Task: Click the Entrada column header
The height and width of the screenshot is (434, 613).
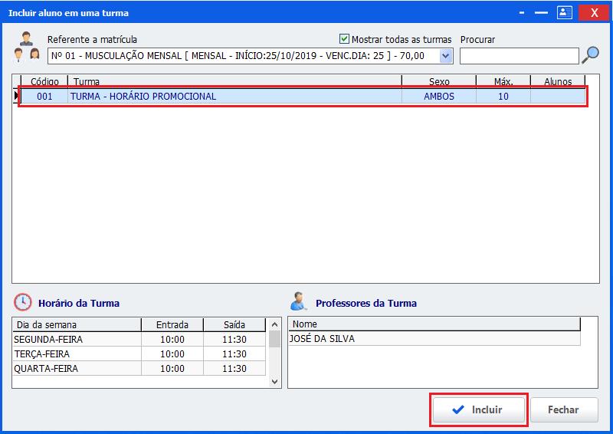Action: pos(172,325)
